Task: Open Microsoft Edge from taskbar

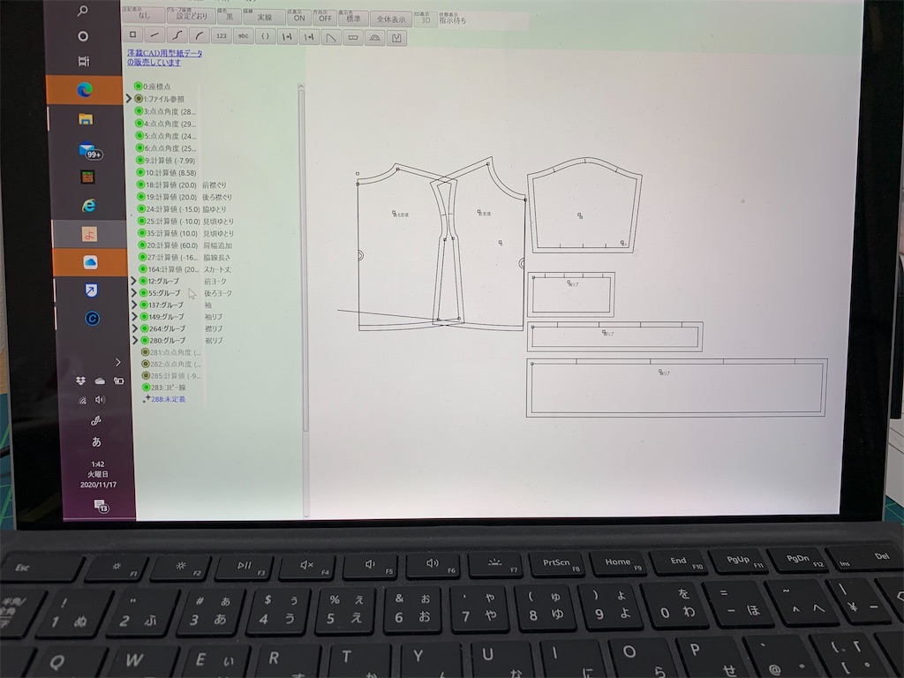Action: [x=85, y=89]
